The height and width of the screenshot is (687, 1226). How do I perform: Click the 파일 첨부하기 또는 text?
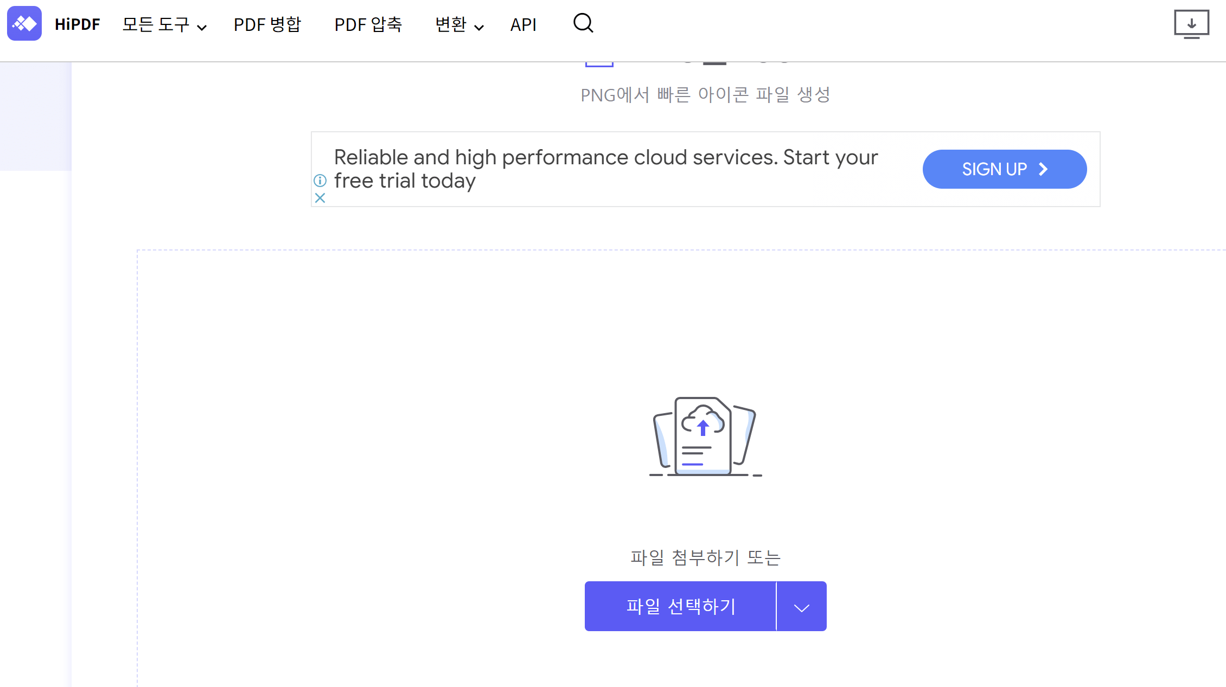(x=705, y=557)
